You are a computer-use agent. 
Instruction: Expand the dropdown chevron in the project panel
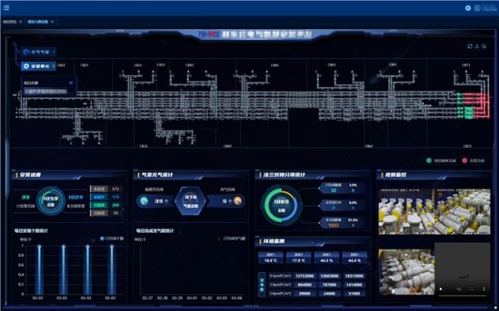71,83
